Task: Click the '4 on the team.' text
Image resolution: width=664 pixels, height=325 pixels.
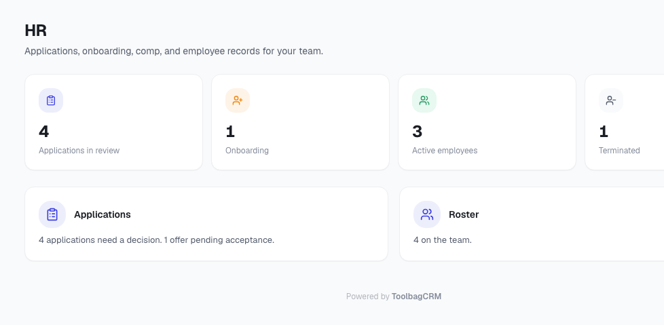Action: [x=443, y=240]
